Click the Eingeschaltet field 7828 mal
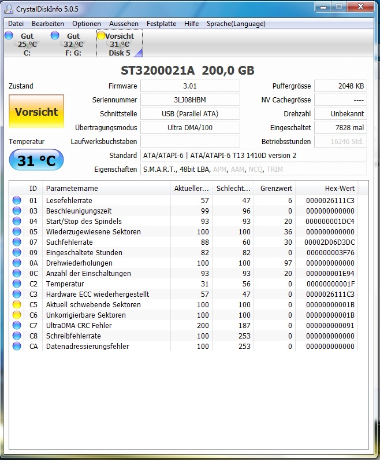 pos(341,128)
